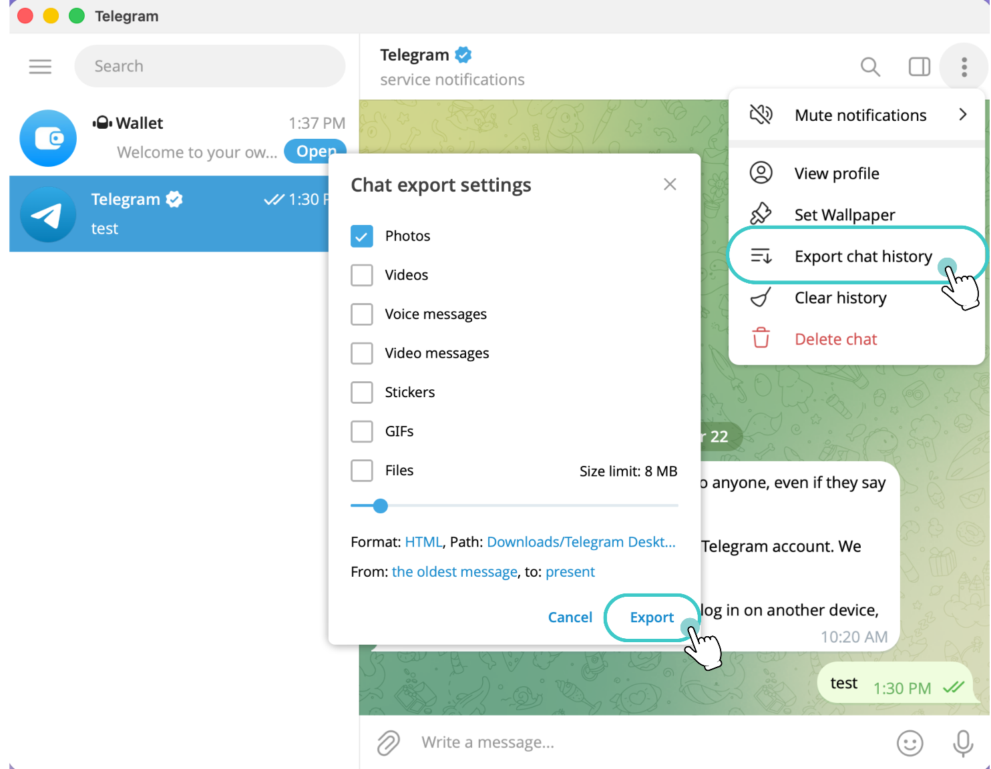Viewport: 991px width, 769px height.
Task: Click the Export button
Action: [x=652, y=617]
